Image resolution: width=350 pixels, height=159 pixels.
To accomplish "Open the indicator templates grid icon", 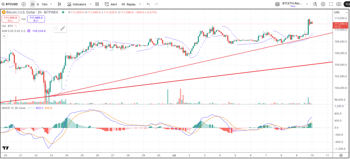I will pyautogui.click(x=97, y=4).
